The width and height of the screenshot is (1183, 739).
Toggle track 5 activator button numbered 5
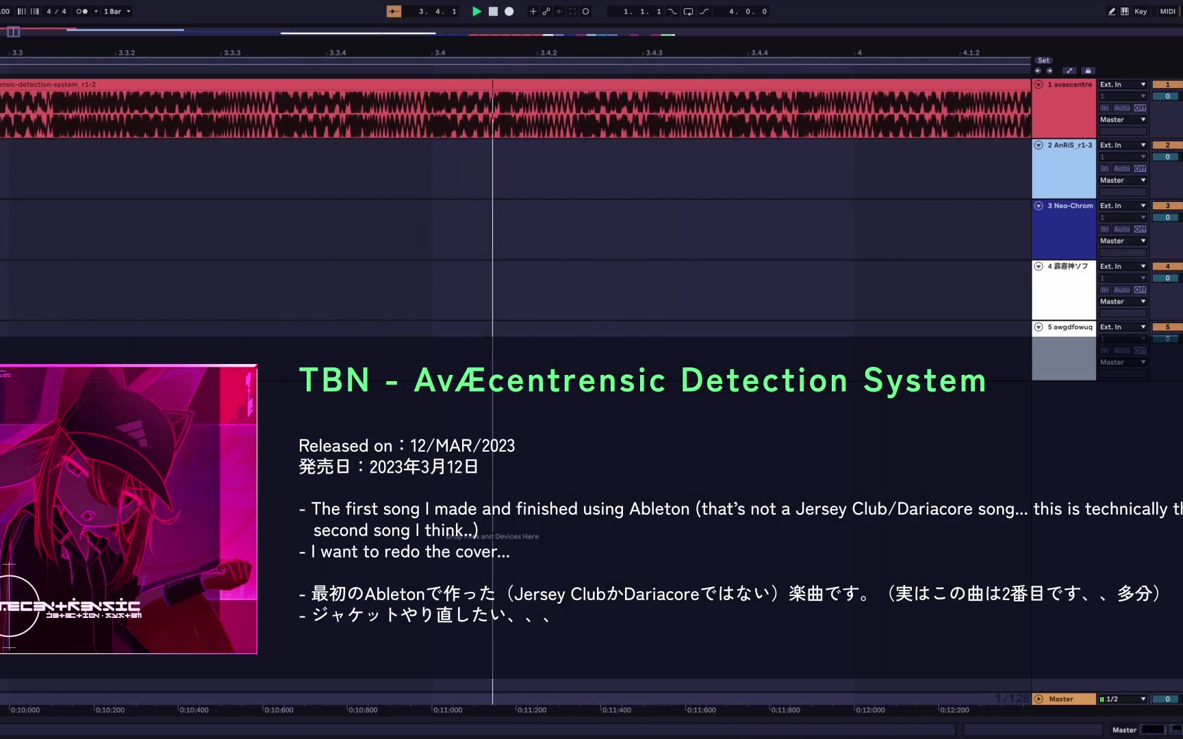coord(1167,327)
